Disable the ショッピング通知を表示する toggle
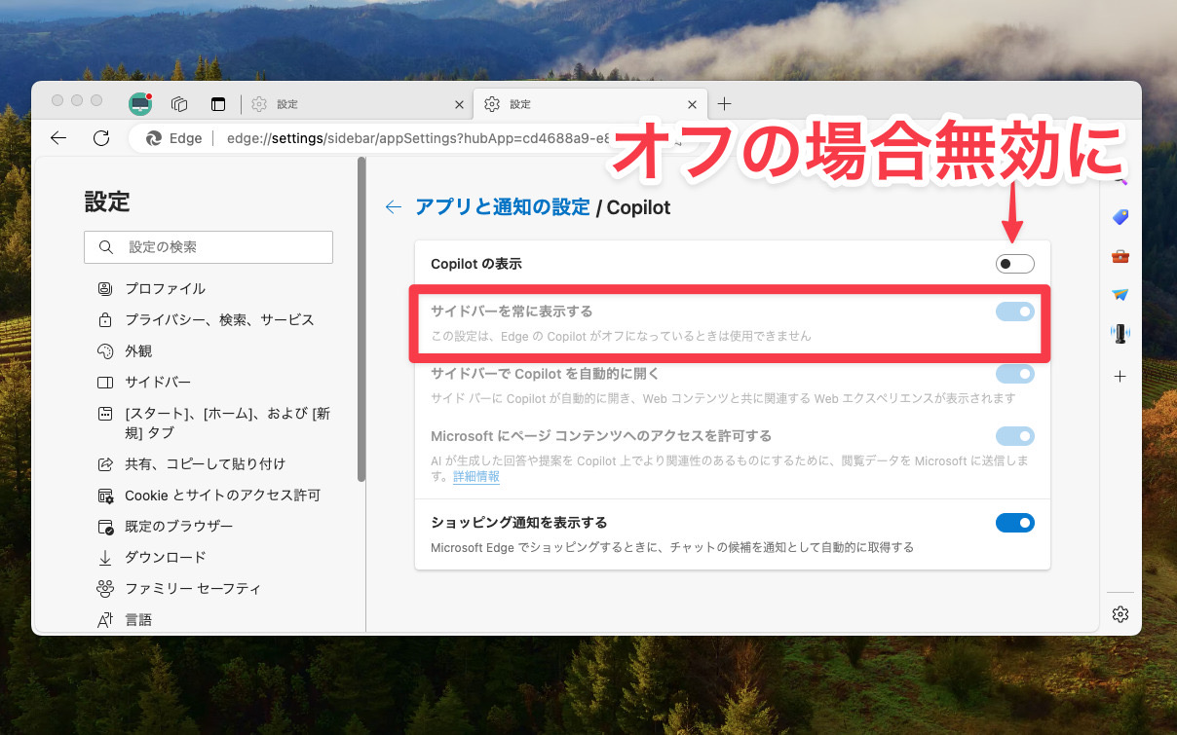 pyautogui.click(x=1015, y=523)
